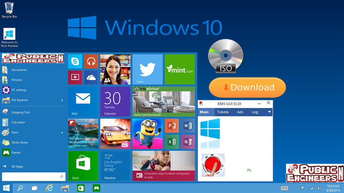Show All Apps list

tap(33, 167)
